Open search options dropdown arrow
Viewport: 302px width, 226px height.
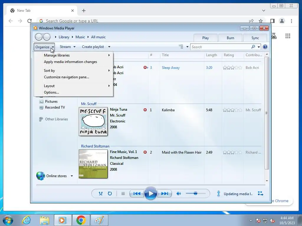(259, 47)
